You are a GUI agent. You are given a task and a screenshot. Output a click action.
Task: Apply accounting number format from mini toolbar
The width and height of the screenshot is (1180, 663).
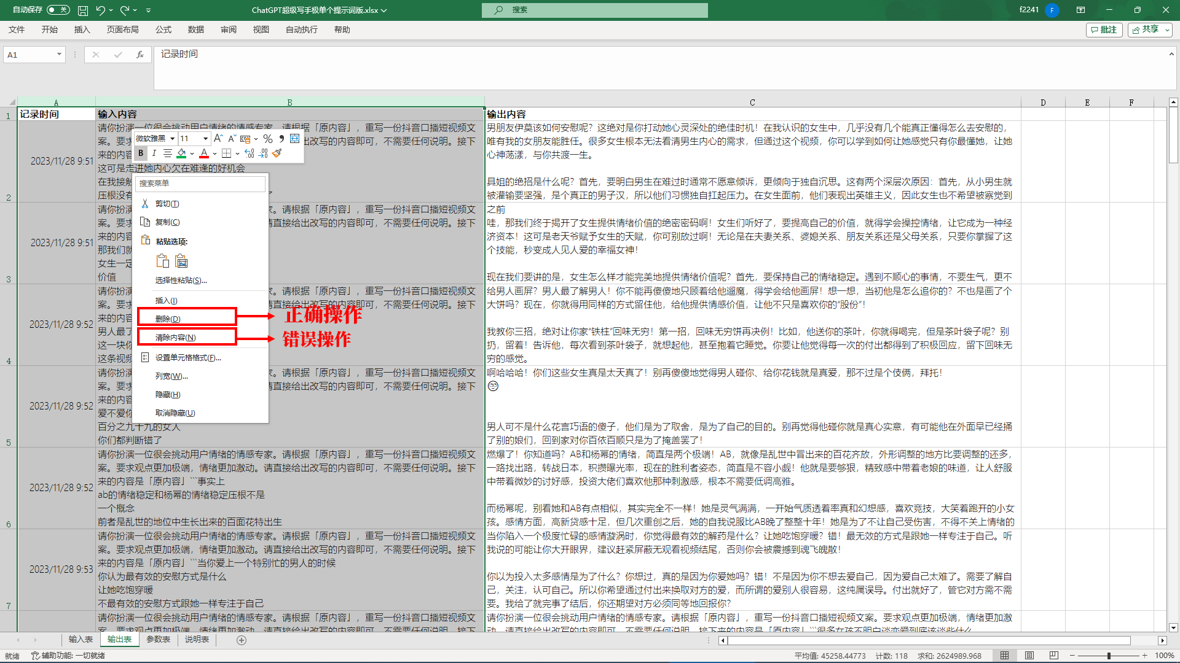pyautogui.click(x=245, y=139)
